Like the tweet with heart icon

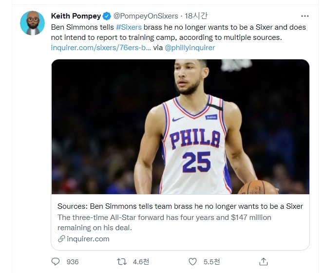[192, 262]
